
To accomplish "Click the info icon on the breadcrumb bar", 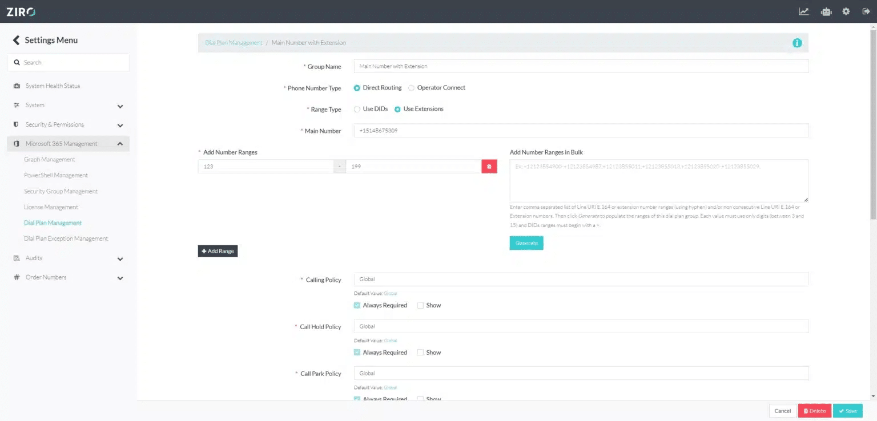I will point(797,42).
